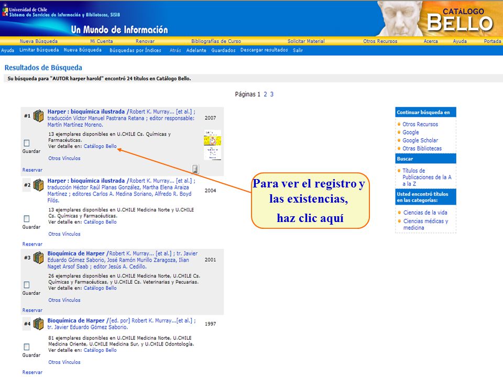Viewport: 503px width, 377px height.
Task: Go to results page 3
Action: [272, 94]
